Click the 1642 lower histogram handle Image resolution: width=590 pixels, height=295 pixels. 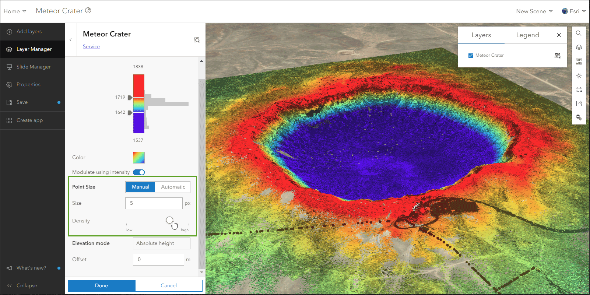point(130,113)
